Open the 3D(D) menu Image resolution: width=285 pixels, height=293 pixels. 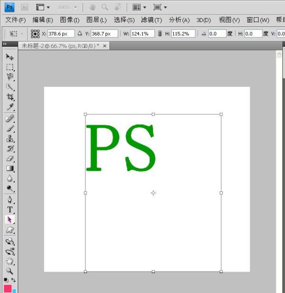[x=203, y=20]
